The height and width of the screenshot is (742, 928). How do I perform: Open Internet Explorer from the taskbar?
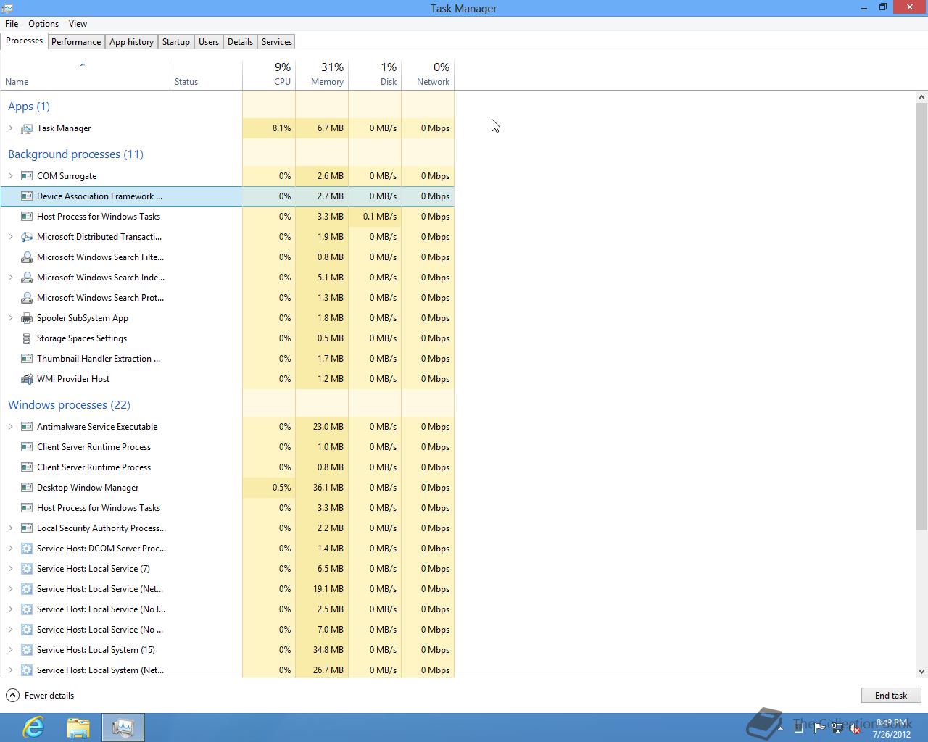(33, 727)
